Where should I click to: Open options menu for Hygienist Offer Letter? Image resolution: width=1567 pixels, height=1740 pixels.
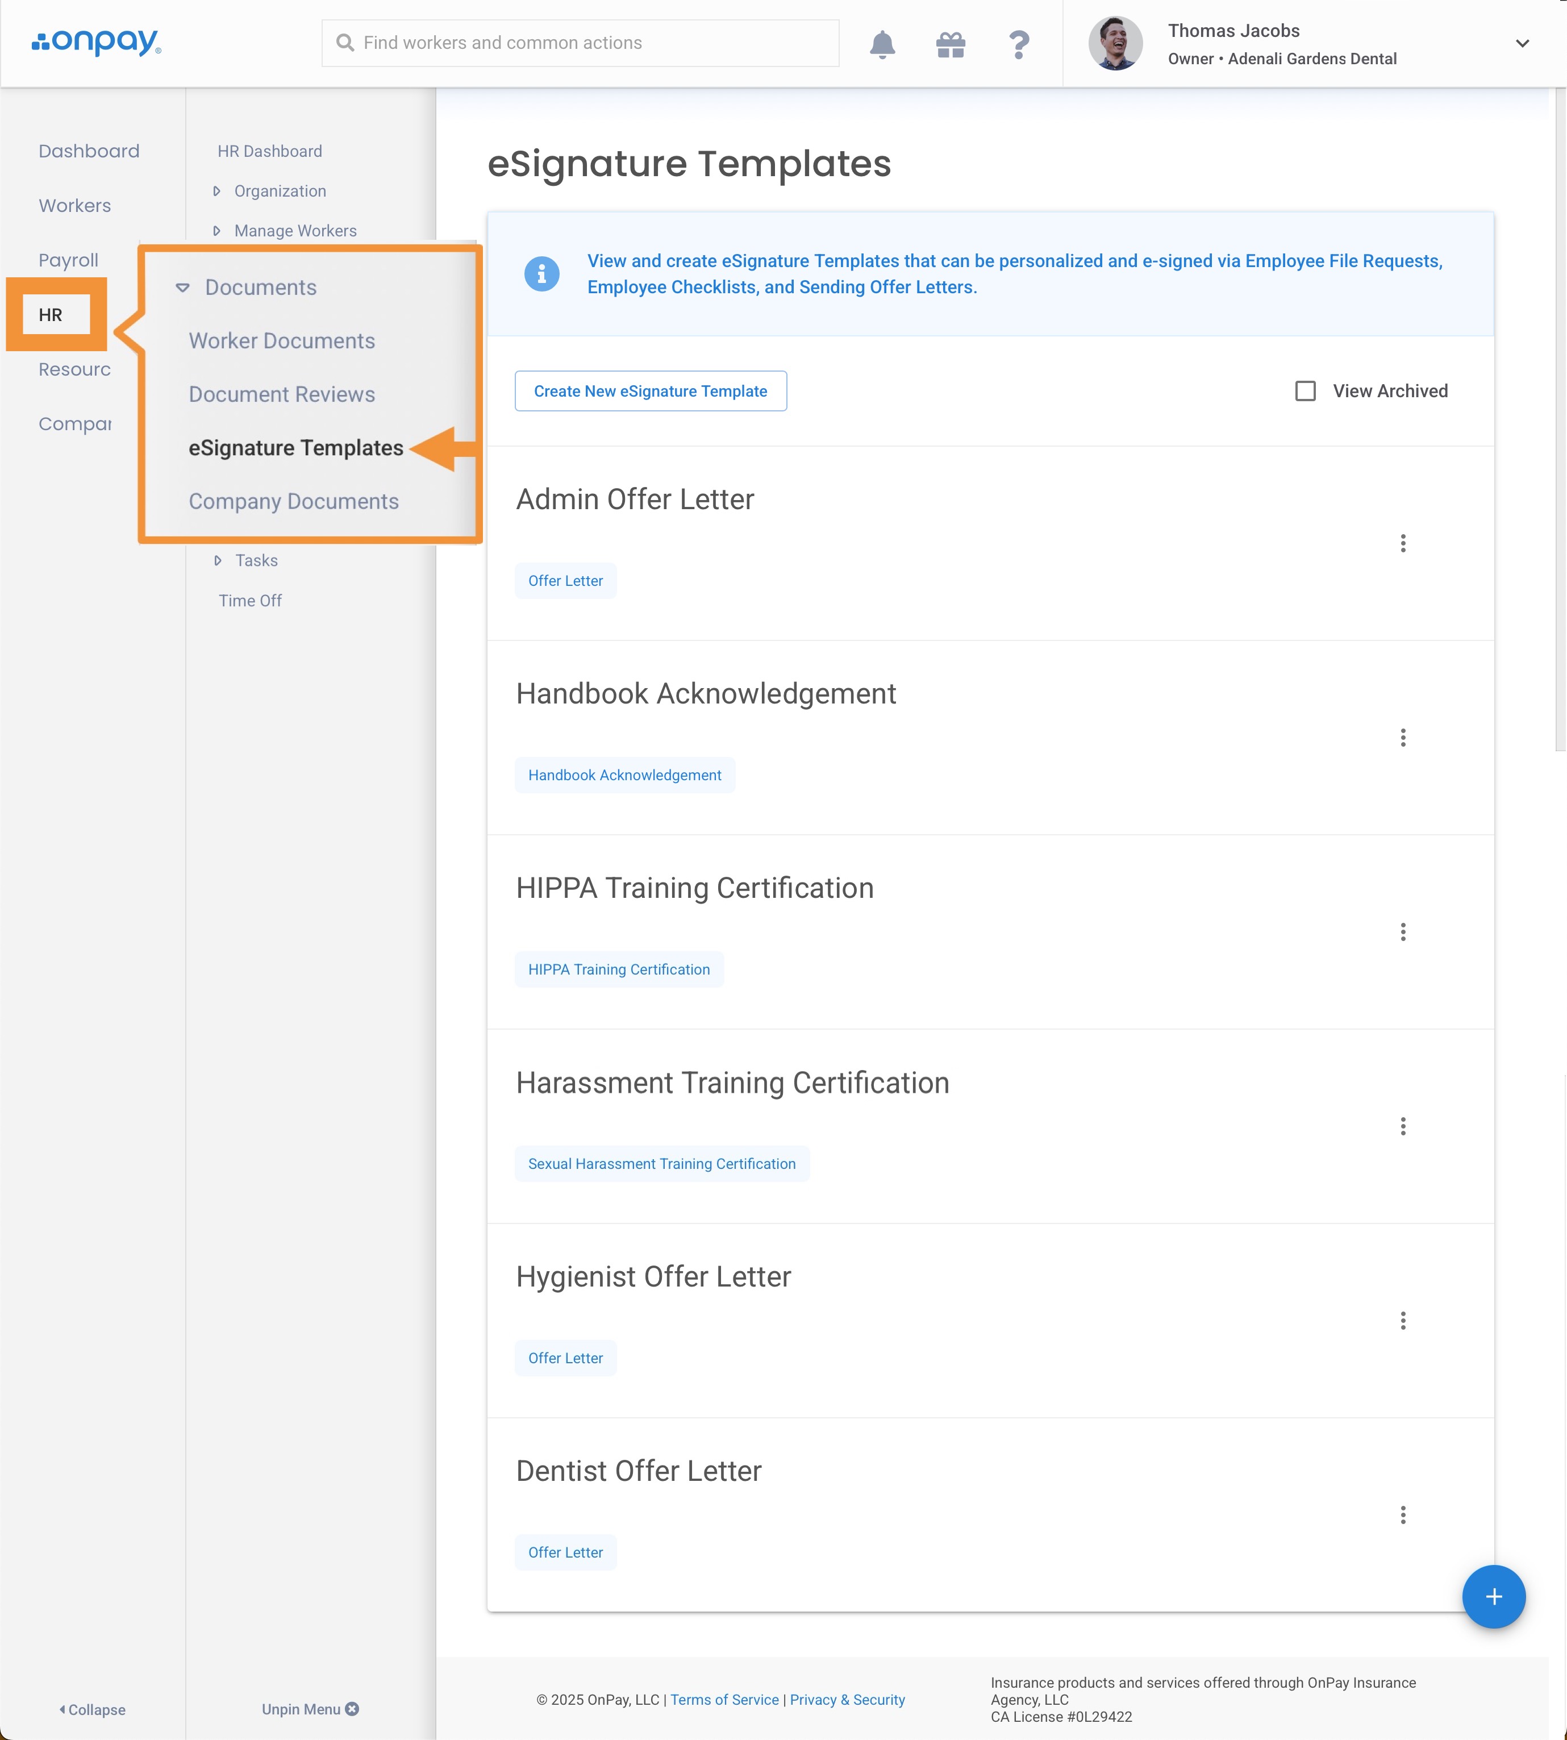click(1403, 1321)
